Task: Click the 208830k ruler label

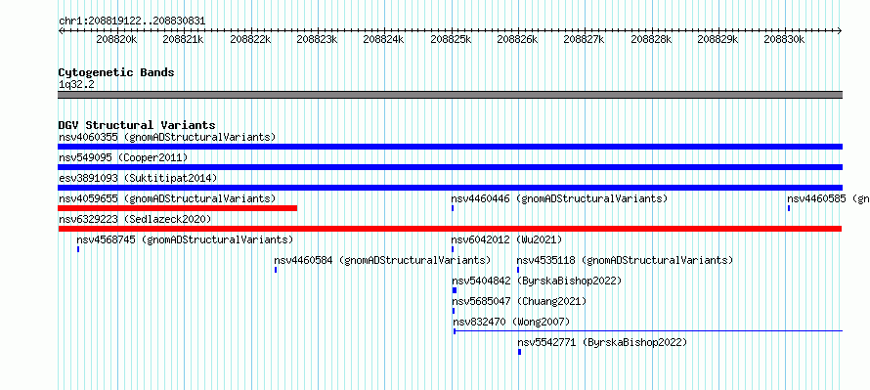Action: [784, 39]
